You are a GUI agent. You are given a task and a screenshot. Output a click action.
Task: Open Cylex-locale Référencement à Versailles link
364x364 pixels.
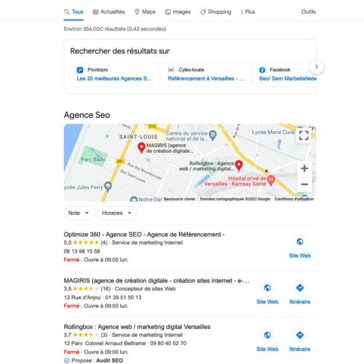click(x=206, y=79)
